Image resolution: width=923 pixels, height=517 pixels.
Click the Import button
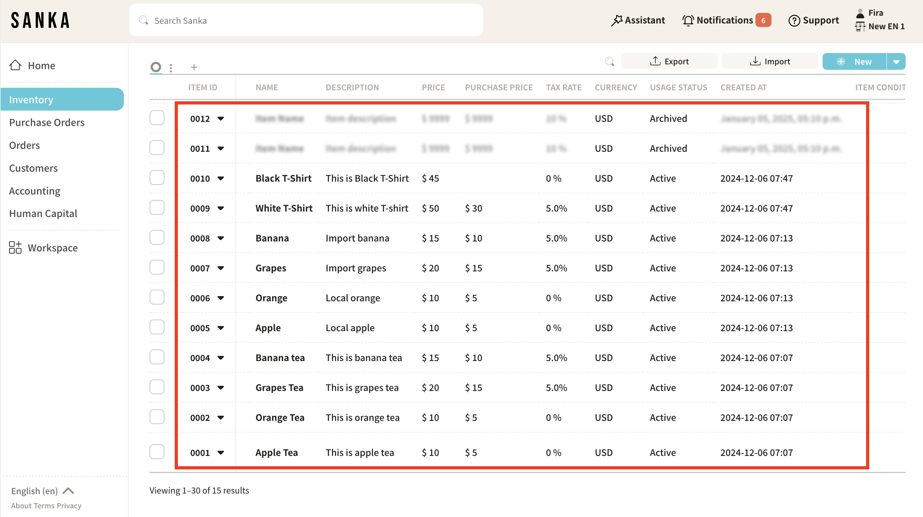pos(770,61)
